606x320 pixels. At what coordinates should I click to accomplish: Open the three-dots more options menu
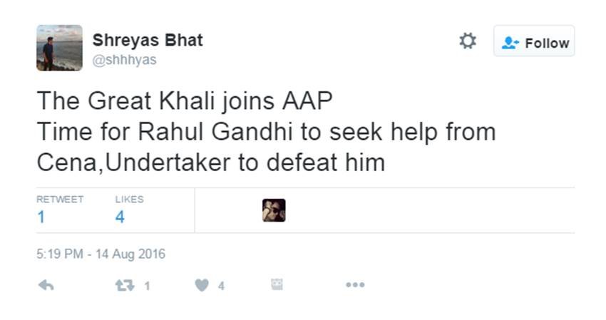(354, 285)
